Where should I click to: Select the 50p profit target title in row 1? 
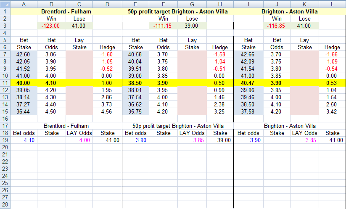pos(178,12)
